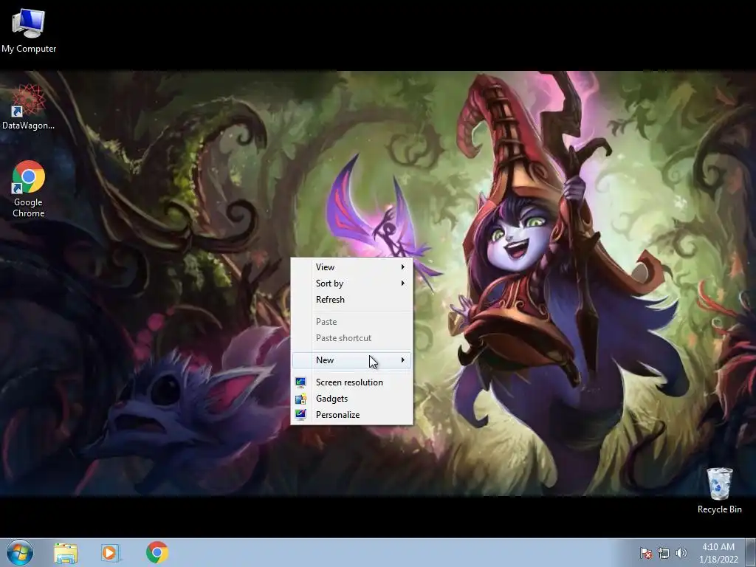Click the Personalize menu icon
Image resolution: width=756 pixels, height=567 pixels.
pos(300,415)
